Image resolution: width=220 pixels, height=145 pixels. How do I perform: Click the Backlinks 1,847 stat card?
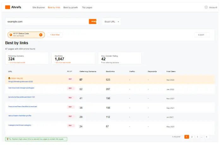click(73, 58)
